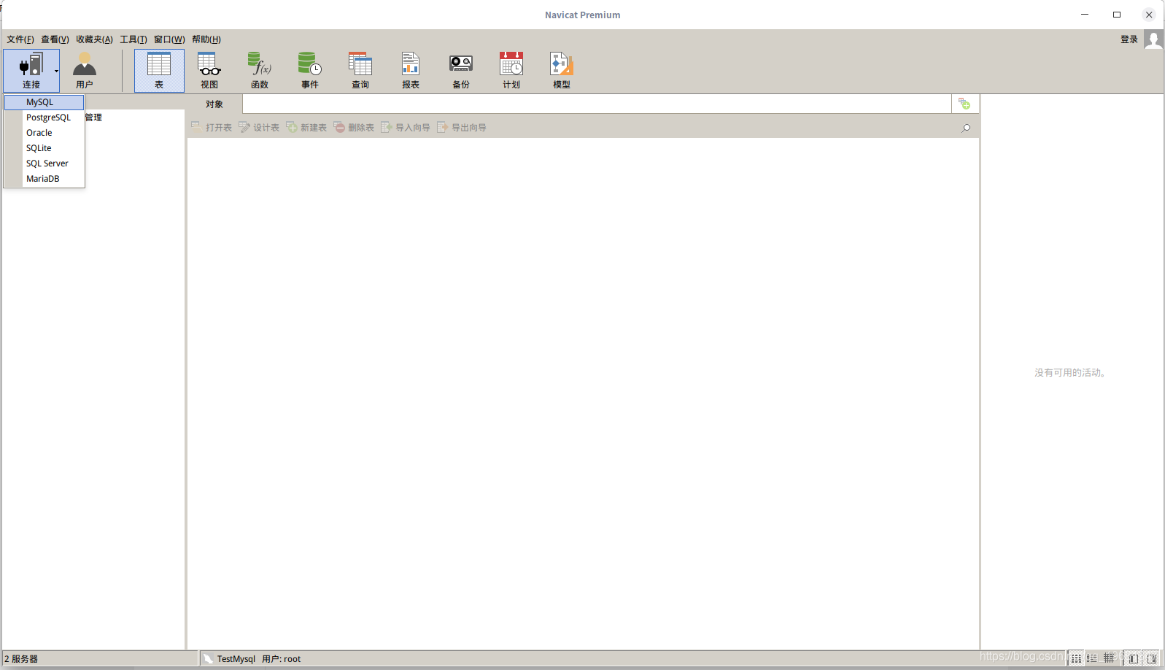Click the 连接 connection plug icon

pos(31,65)
